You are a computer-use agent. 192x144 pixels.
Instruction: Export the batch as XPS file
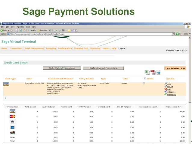159,72
